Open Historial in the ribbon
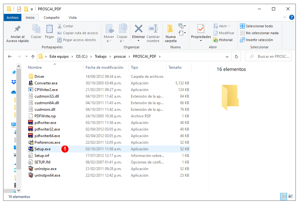This screenshot has height=203, width=298. [223, 40]
